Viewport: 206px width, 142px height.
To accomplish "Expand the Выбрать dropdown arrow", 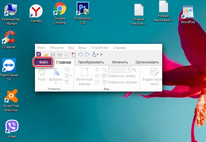I will (x=56, y=83).
